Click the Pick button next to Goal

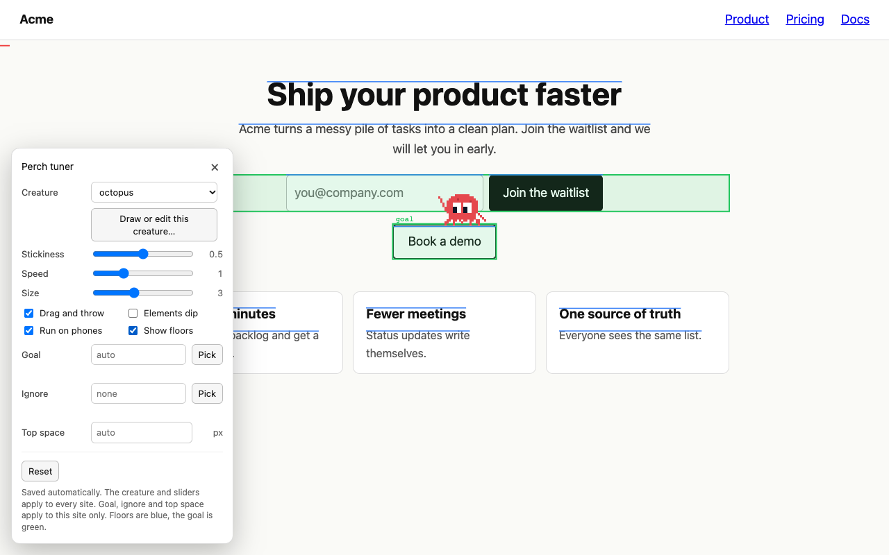click(207, 355)
